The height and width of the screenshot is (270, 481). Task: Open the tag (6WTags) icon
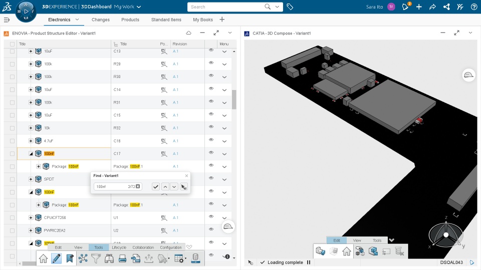[x=290, y=6]
